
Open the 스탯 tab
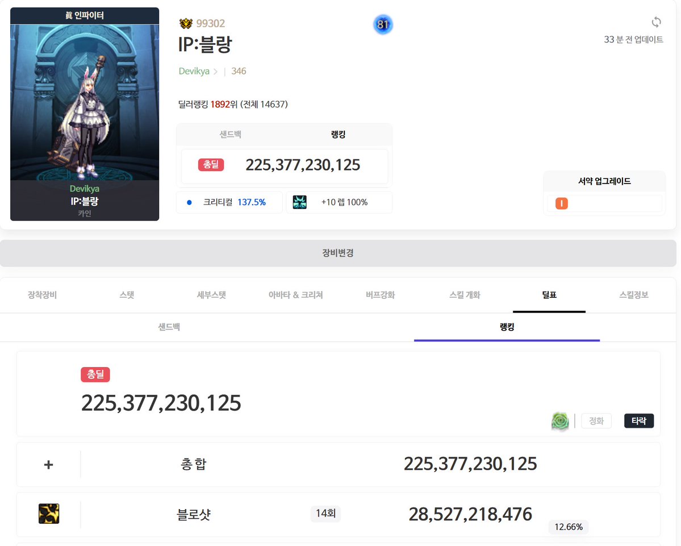point(127,295)
